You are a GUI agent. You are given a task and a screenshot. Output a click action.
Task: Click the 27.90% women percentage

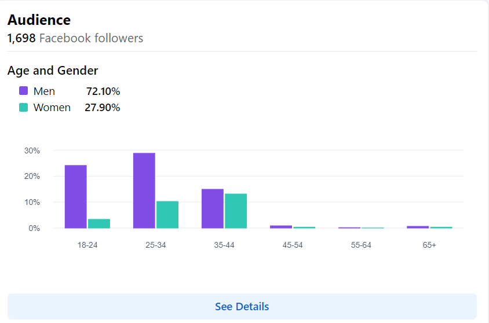coord(103,108)
